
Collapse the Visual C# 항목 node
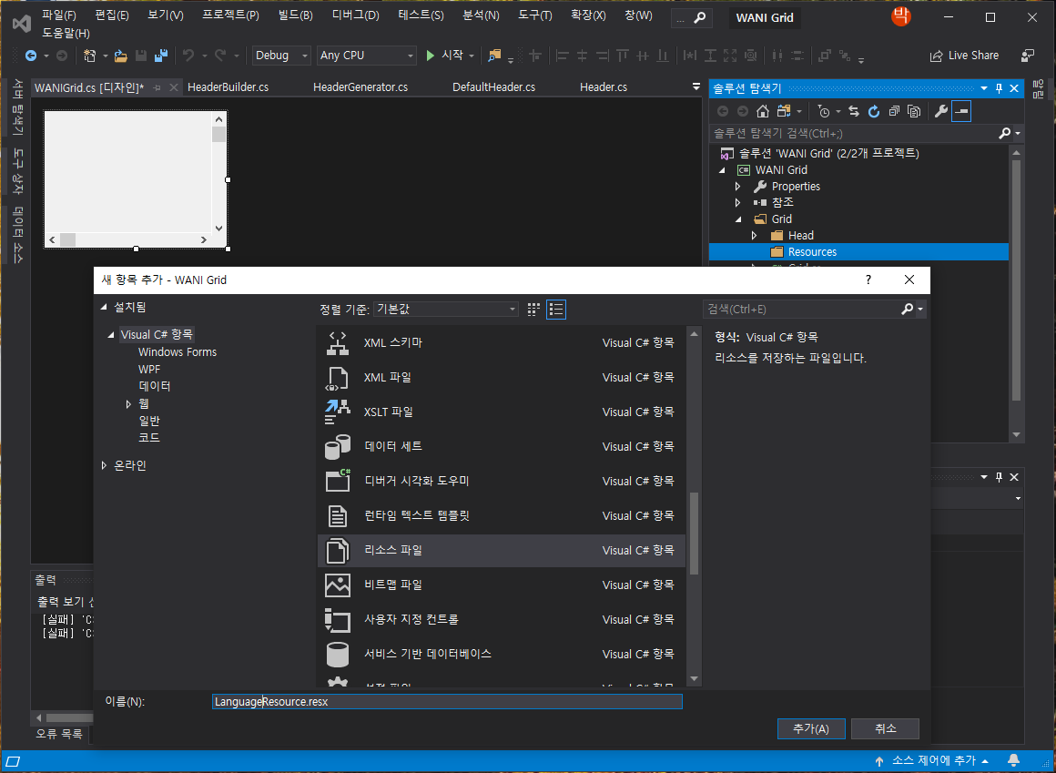(x=111, y=334)
